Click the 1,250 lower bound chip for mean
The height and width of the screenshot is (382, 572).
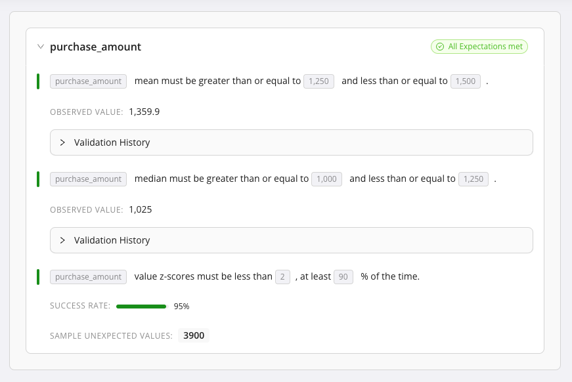point(319,81)
